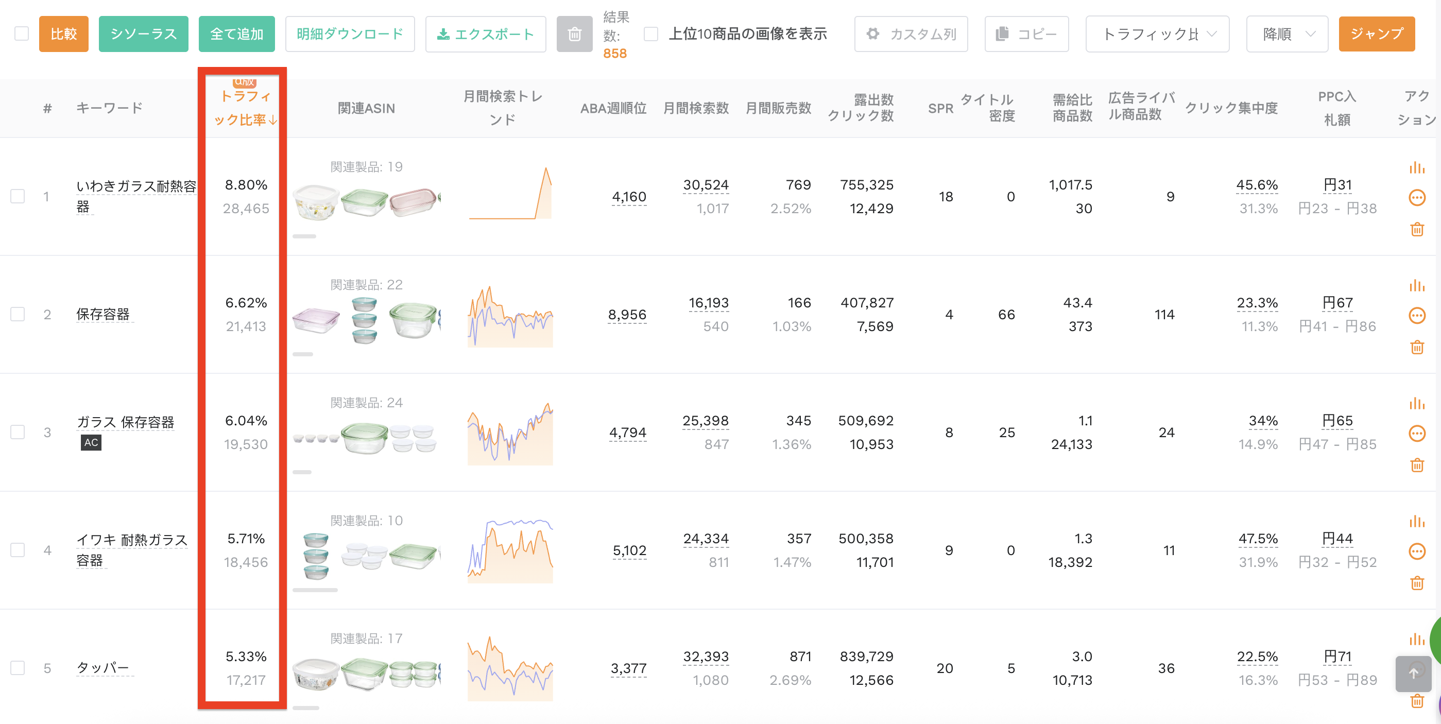This screenshot has width=1441, height=724.
Task: Delete the ガラス 保存容器 keyword row
Action: point(1416,465)
